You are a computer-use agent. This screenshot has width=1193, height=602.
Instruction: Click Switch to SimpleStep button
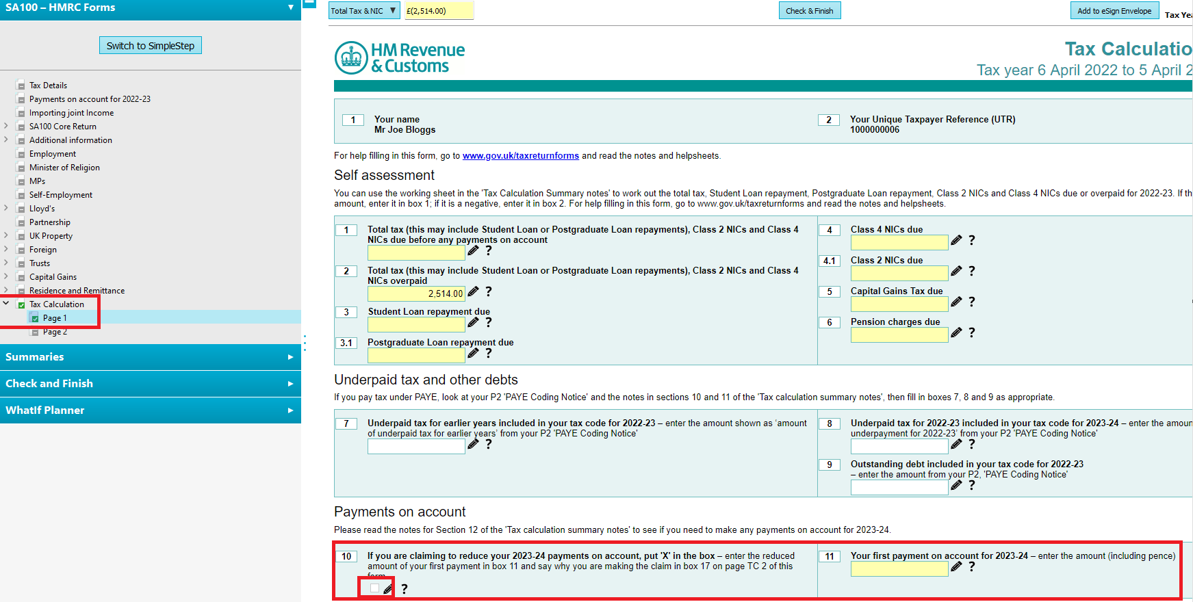pos(151,46)
